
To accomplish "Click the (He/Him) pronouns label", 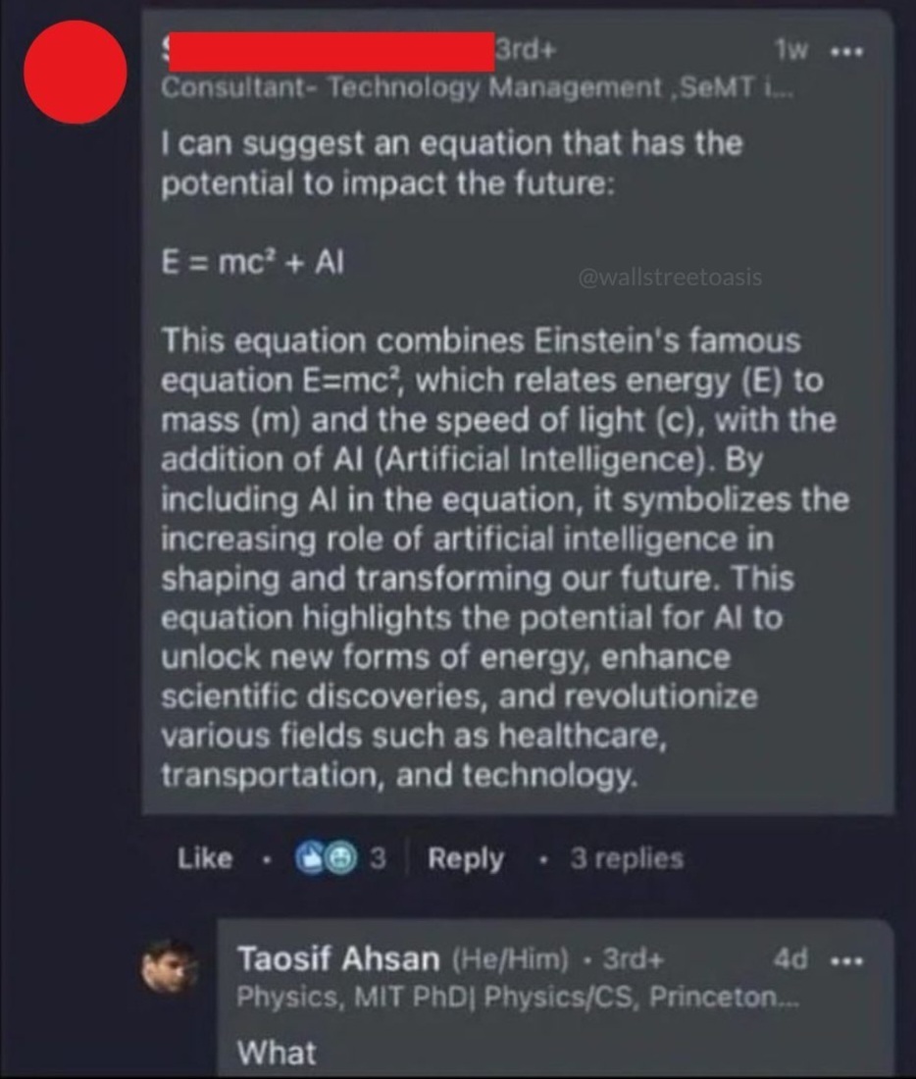I will (x=510, y=959).
